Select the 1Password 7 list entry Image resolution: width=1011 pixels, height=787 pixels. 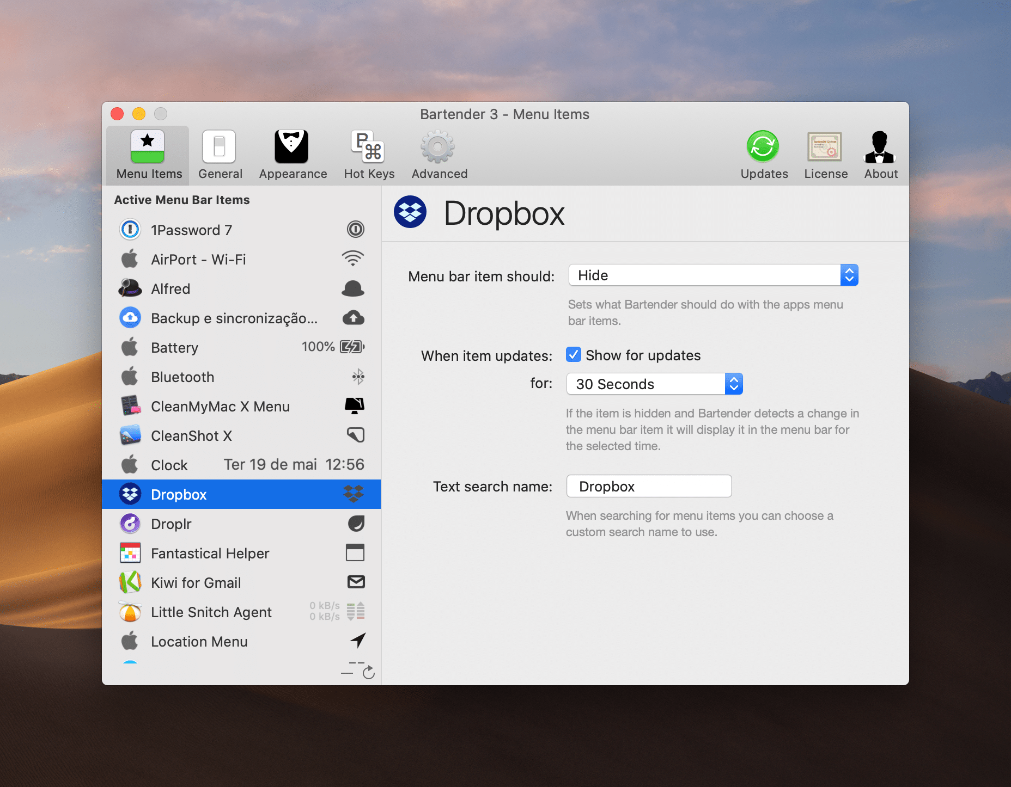pyautogui.click(x=191, y=230)
